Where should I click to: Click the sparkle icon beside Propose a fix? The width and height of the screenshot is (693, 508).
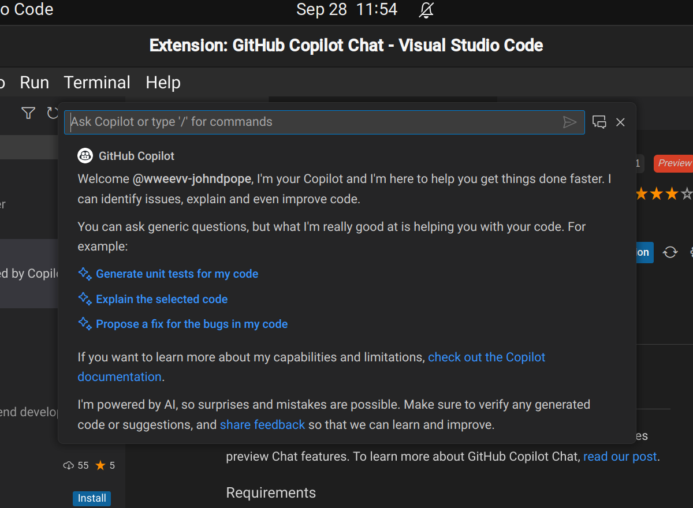pos(84,324)
